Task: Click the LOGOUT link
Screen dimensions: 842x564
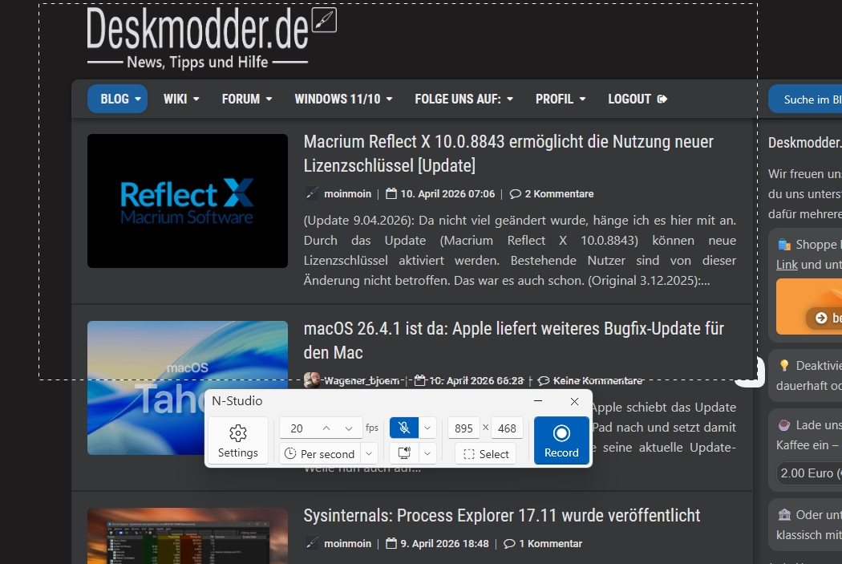Action: tap(638, 99)
